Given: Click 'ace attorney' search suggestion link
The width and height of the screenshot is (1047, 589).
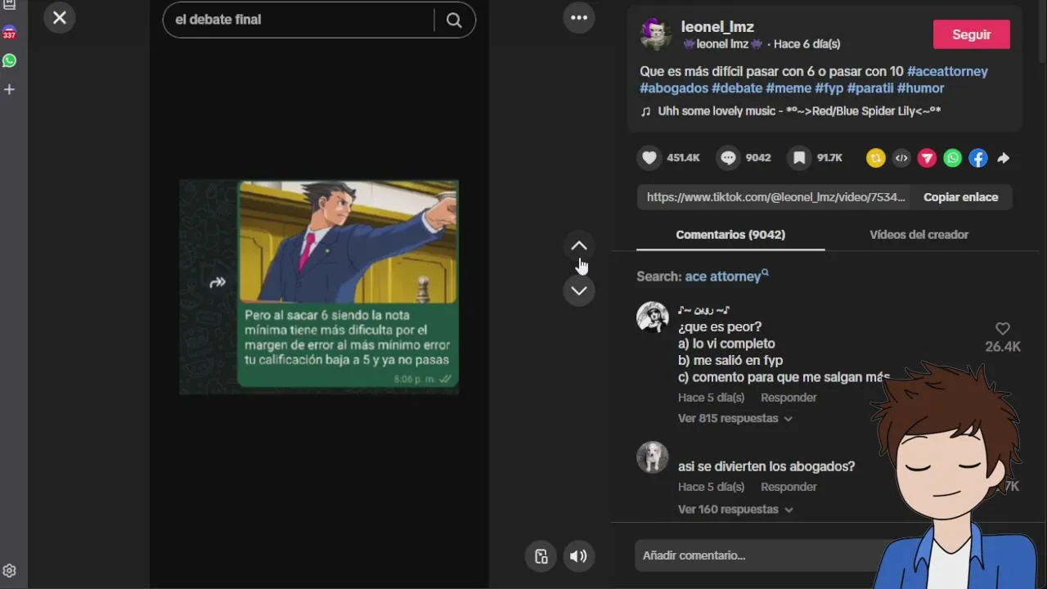Looking at the screenshot, I should pyautogui.click(x=726, y=277).
